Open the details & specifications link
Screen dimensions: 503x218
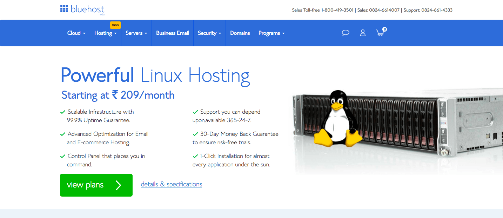[172, 184]
